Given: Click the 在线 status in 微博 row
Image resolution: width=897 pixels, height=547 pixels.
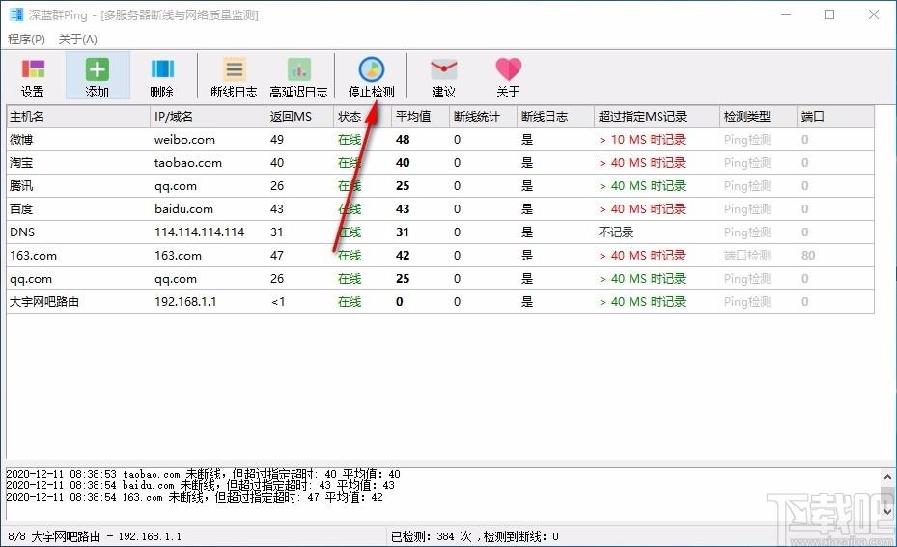Looking at the screenshot, I should pos(350,140).
